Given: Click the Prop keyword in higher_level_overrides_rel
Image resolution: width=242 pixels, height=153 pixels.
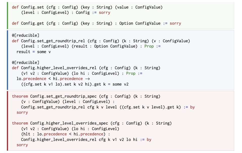Looking at the screenshot, I should click(x=131, y=73).
